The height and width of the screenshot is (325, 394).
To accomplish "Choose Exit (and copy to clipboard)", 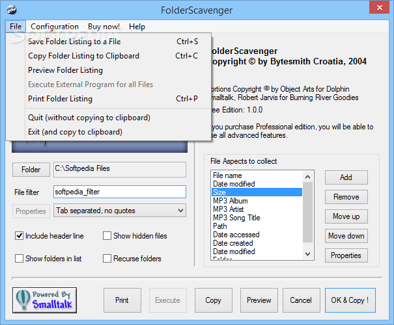I will (x=108, y=132).
